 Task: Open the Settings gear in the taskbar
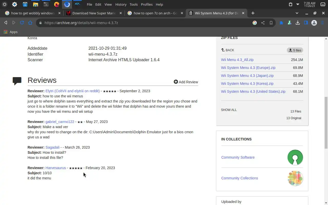(x=15, y=4)
